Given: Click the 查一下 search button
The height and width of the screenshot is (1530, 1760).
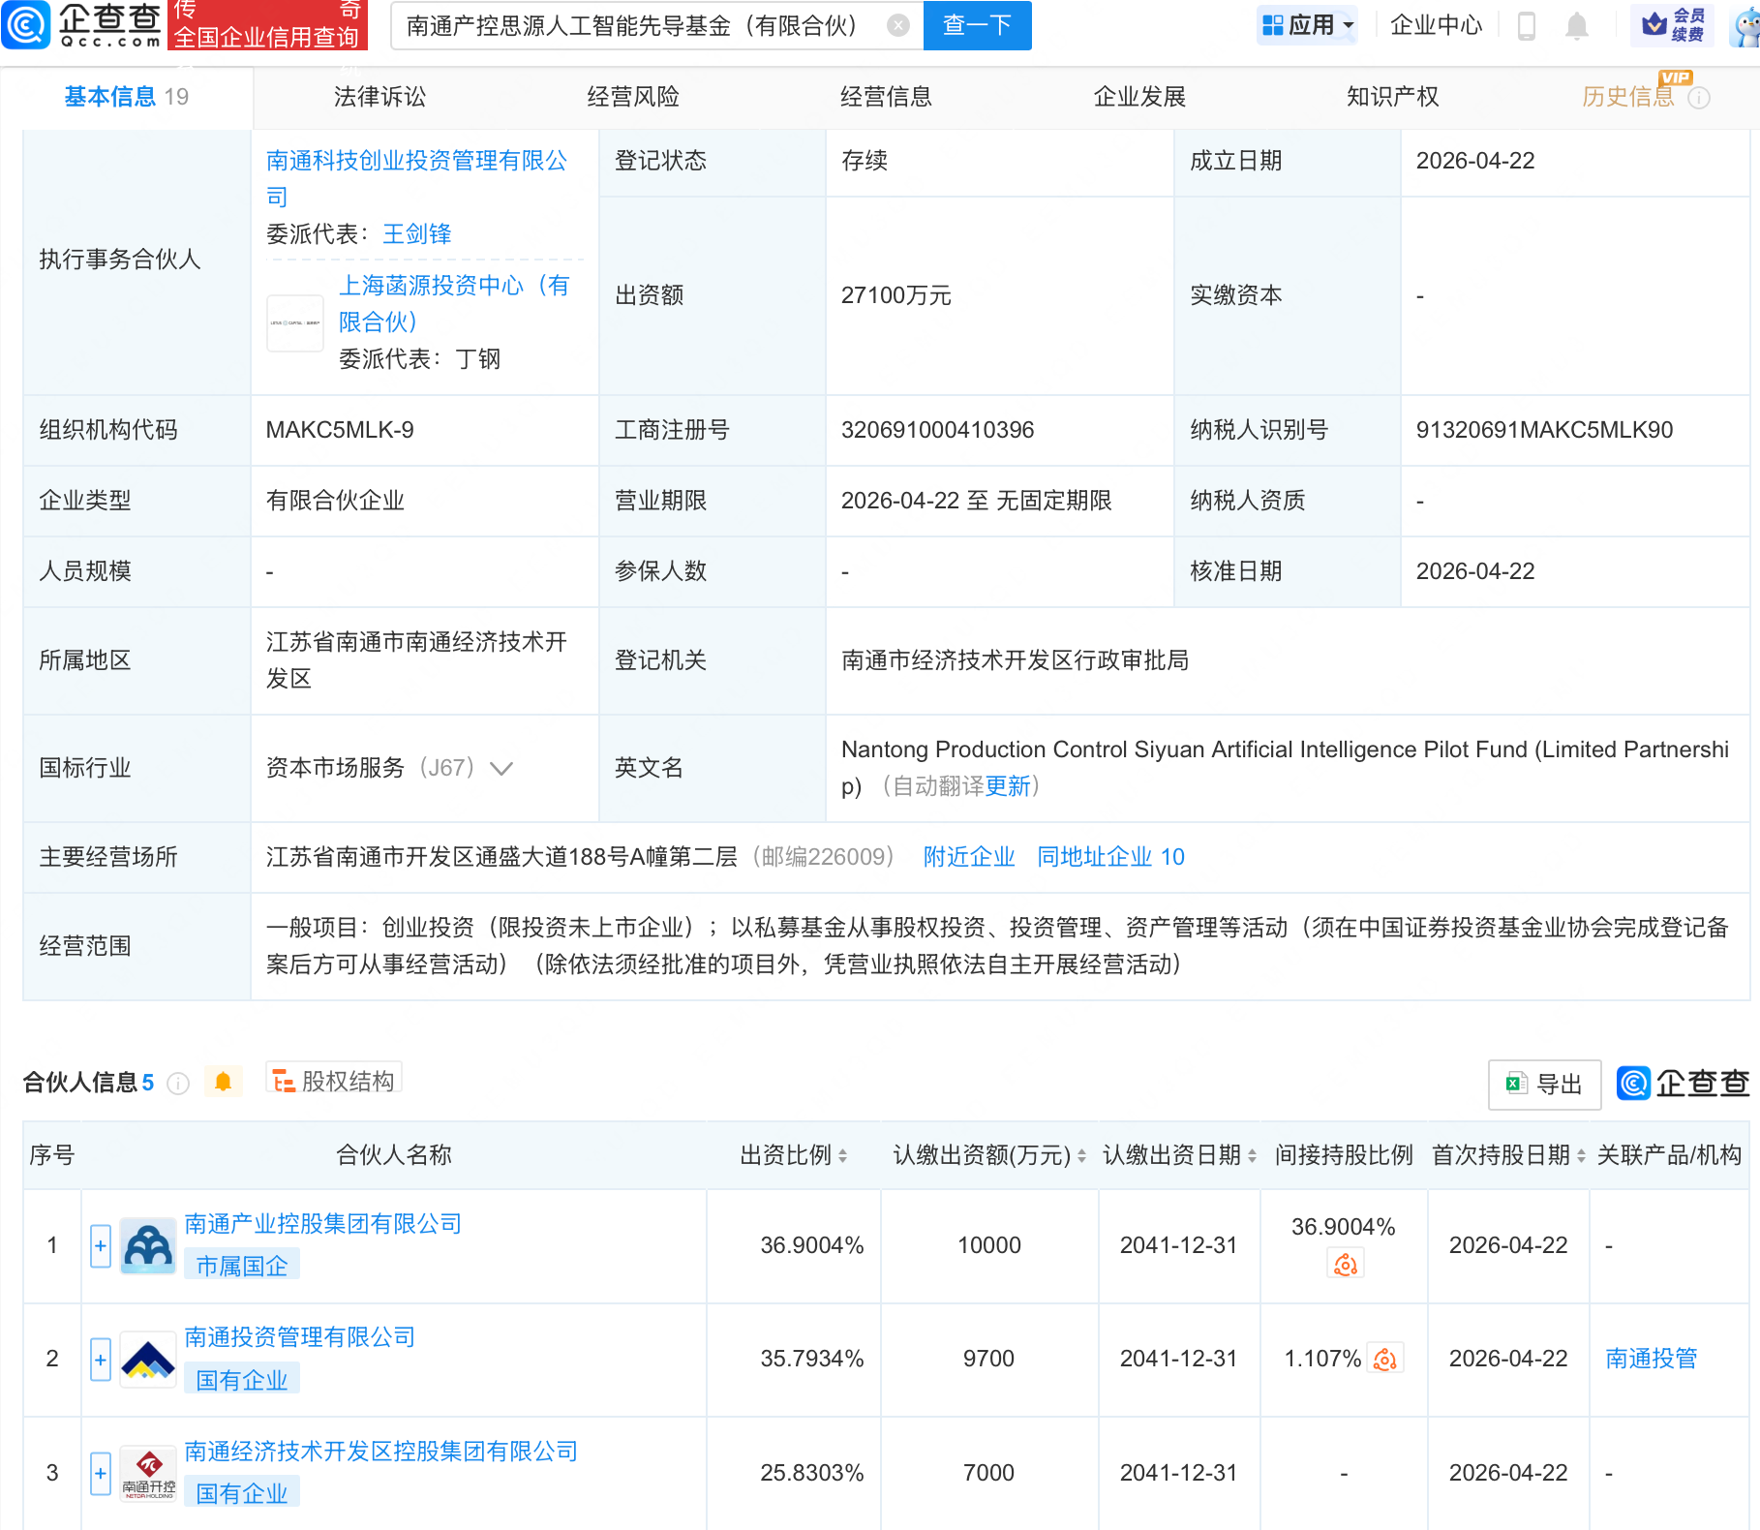Looking at the screenshot, I should (977, 25).
